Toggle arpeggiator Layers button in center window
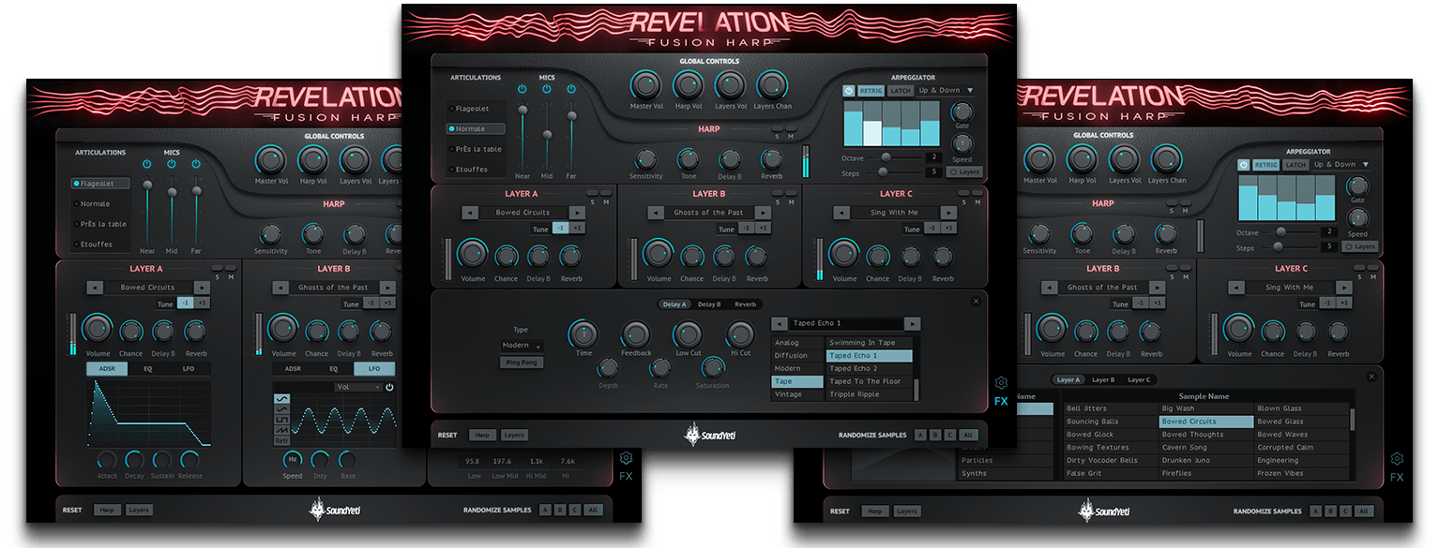This screenshot has width=1439, height=548. (965, 172)
